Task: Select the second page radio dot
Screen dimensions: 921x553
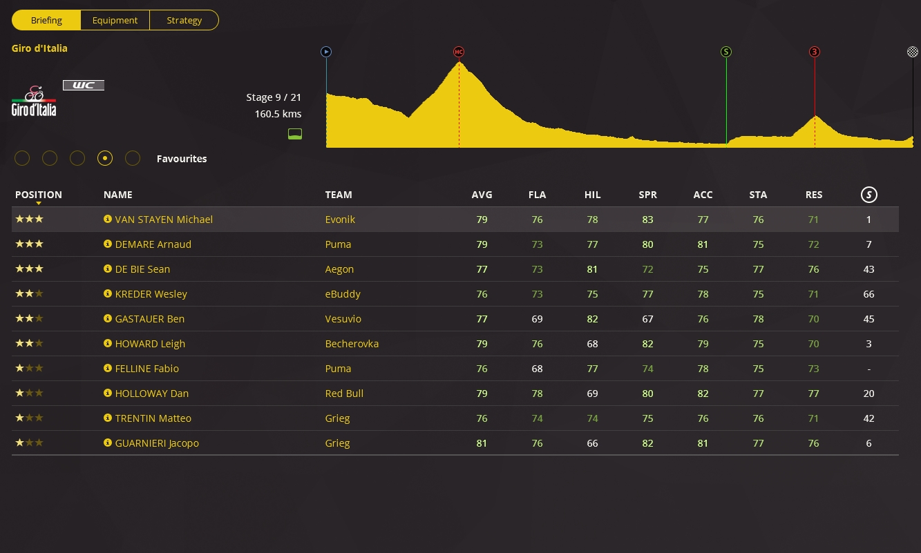Action: pyautogui.click(x=50, y=158)
